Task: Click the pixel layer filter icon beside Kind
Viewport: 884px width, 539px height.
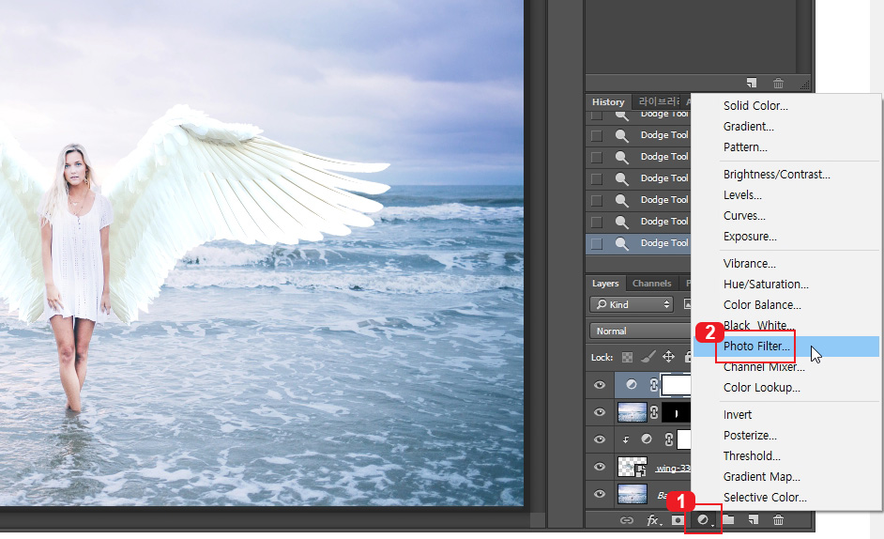Action: click(x=687, y=304)
